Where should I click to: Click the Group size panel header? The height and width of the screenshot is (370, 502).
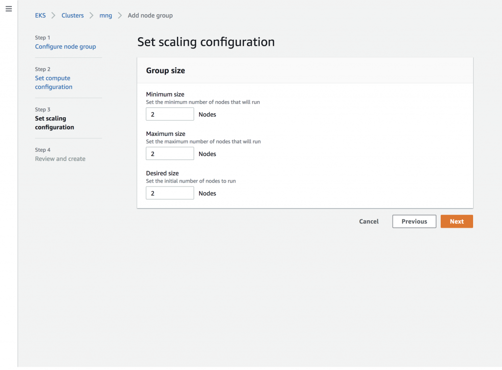click(166, 71)
